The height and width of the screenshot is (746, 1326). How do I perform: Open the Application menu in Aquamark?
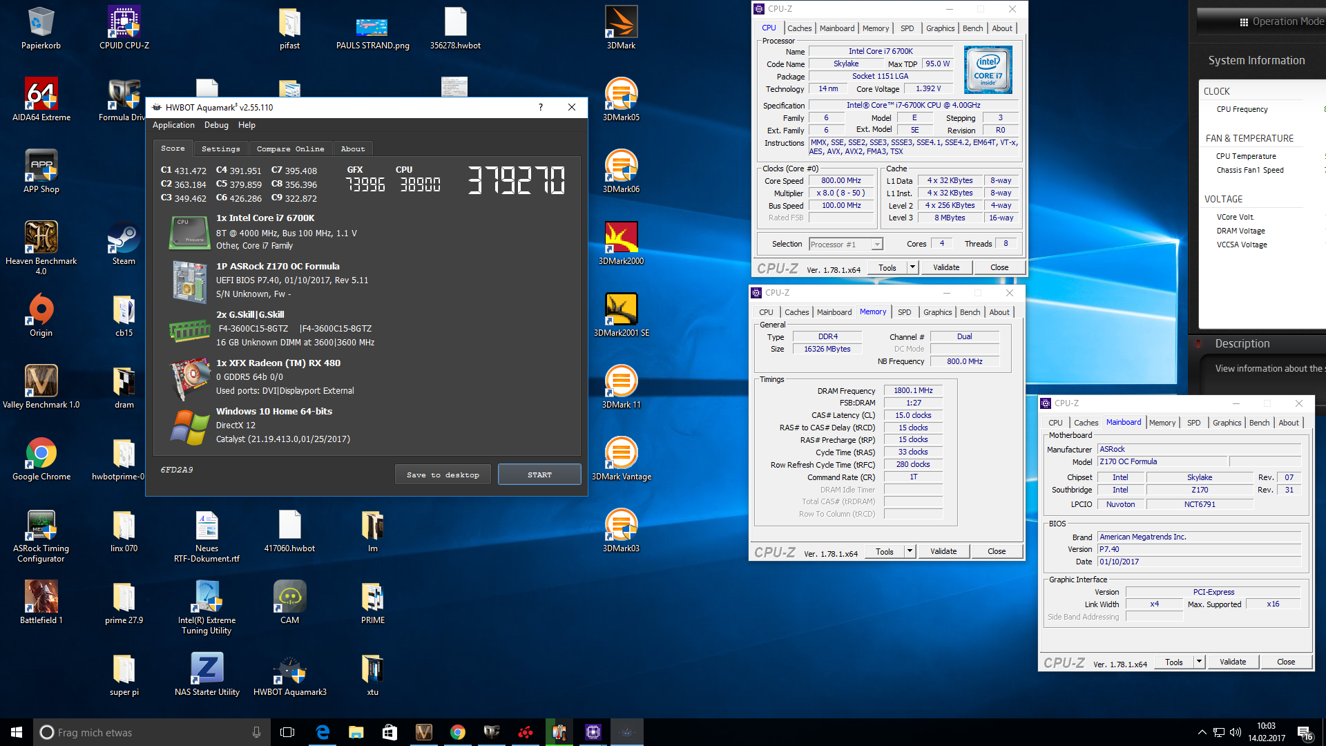click(173, 125)
